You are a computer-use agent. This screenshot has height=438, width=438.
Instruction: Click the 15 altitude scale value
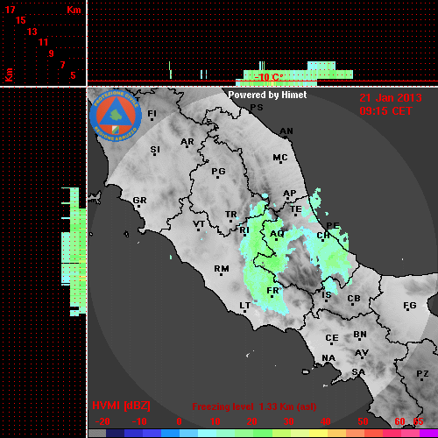click(x=21, y=20)
